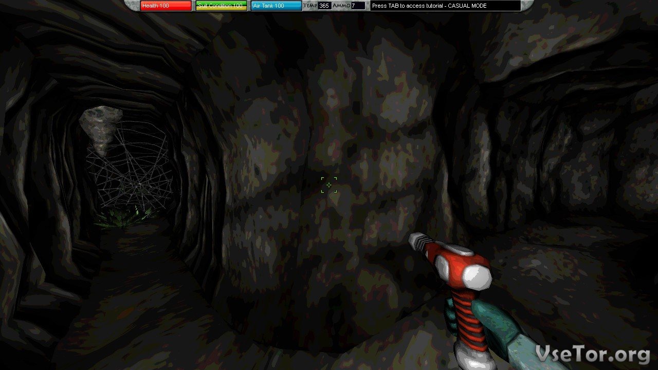
Task: Click the right stone end cap of HUD bar
Action: (526, 5)
